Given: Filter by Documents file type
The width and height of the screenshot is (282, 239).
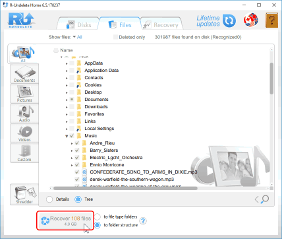Looking at the screenshot, I should coord(24,74).
